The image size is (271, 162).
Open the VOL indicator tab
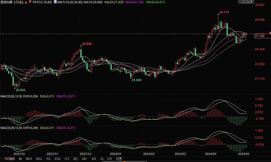click(48, 158)
